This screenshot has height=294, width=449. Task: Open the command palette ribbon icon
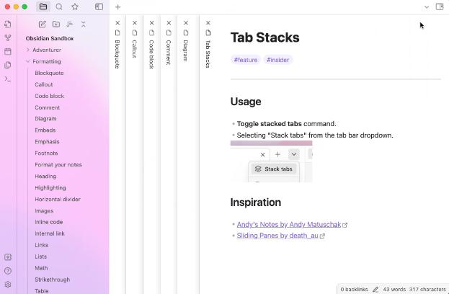point(8,79)
